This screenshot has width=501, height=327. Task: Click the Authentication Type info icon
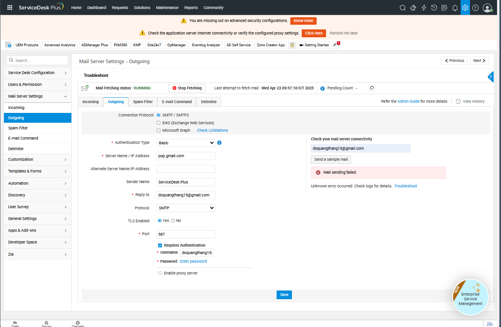coord(219,143)
